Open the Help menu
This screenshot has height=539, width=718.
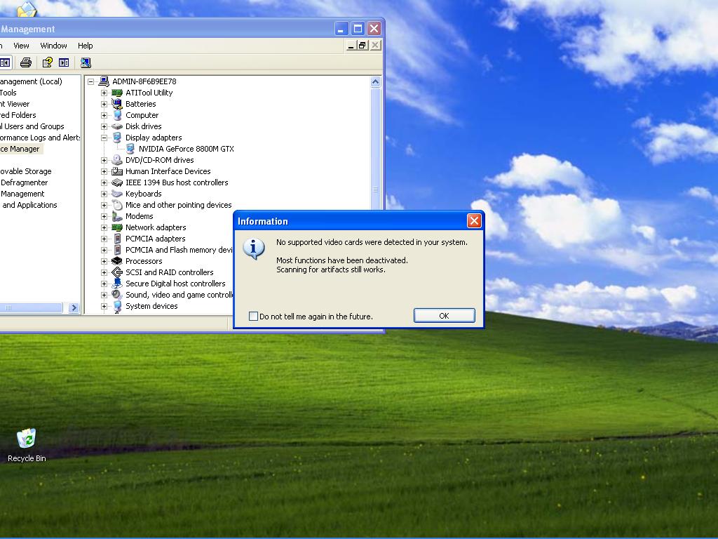point(85,46)
